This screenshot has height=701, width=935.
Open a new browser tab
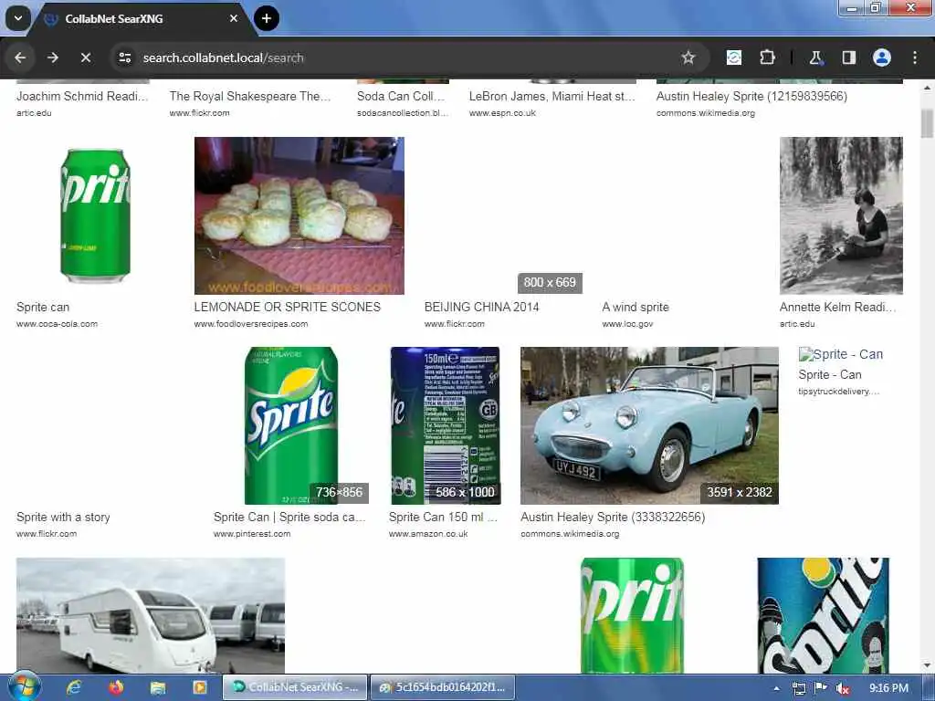tap(267, 18)
